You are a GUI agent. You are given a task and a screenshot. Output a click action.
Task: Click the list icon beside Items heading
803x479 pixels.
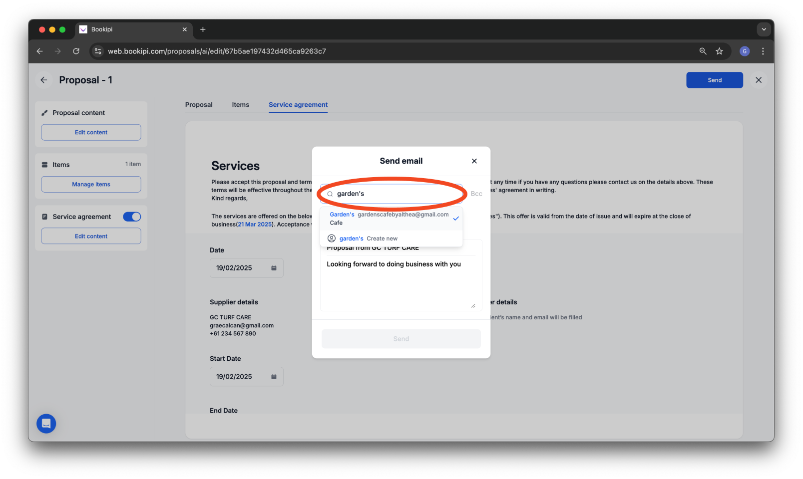tap(44, 164)
